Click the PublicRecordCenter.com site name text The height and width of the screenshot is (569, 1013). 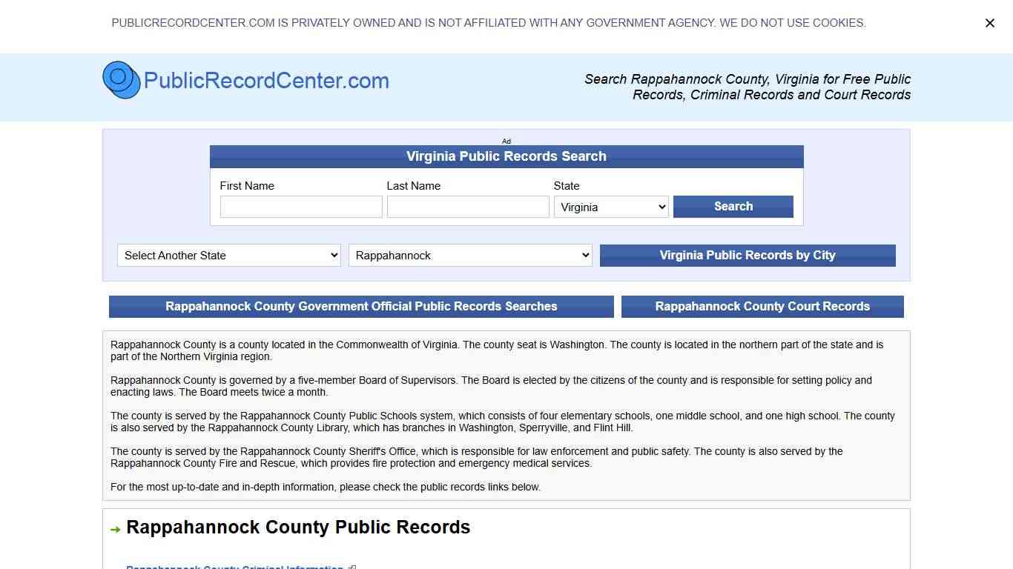click(x=268, y=80)
